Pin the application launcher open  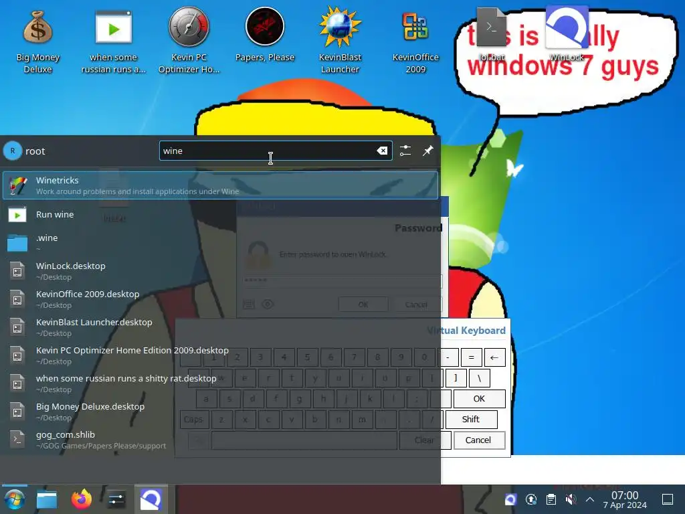427,151
